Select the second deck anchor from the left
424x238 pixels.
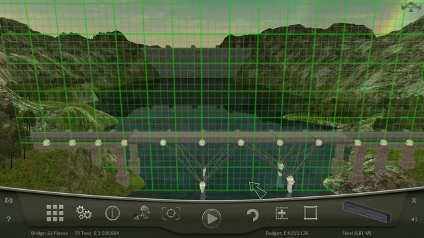(x=72, y=143)
